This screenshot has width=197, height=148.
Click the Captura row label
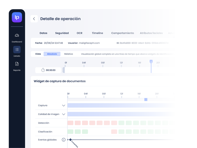pyautogui.click(x=43, y=105)
